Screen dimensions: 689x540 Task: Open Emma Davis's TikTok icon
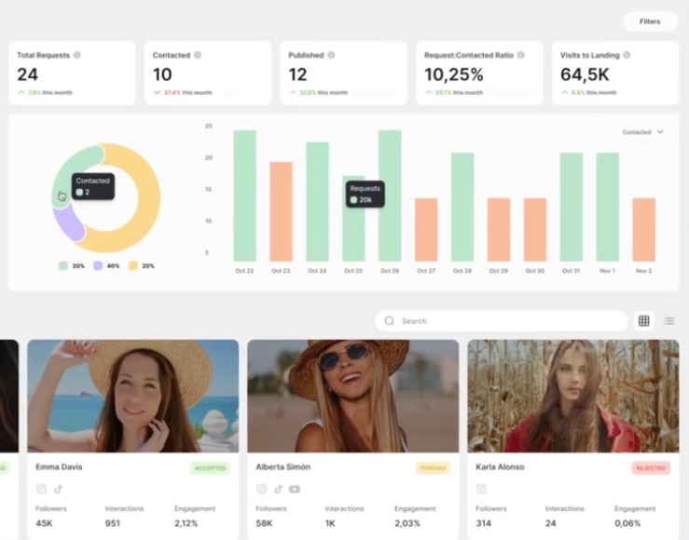[58, 489]
